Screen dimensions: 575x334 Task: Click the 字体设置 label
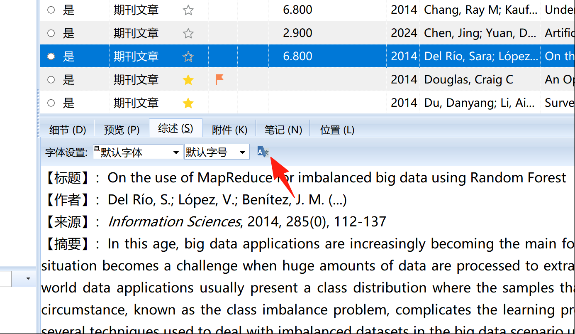tap(66, 152)
